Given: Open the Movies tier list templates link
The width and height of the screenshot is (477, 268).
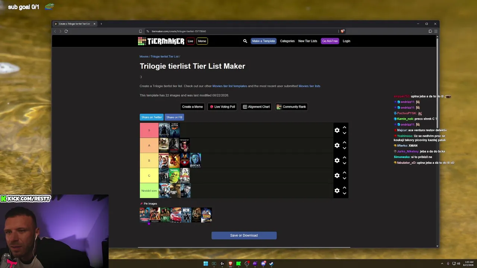Looking at the screenshot, I should tap(230, 86).
